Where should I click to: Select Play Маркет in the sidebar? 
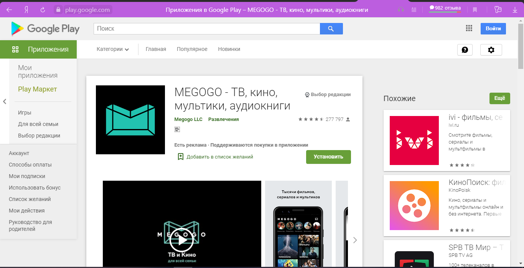(x=37, y=89)
